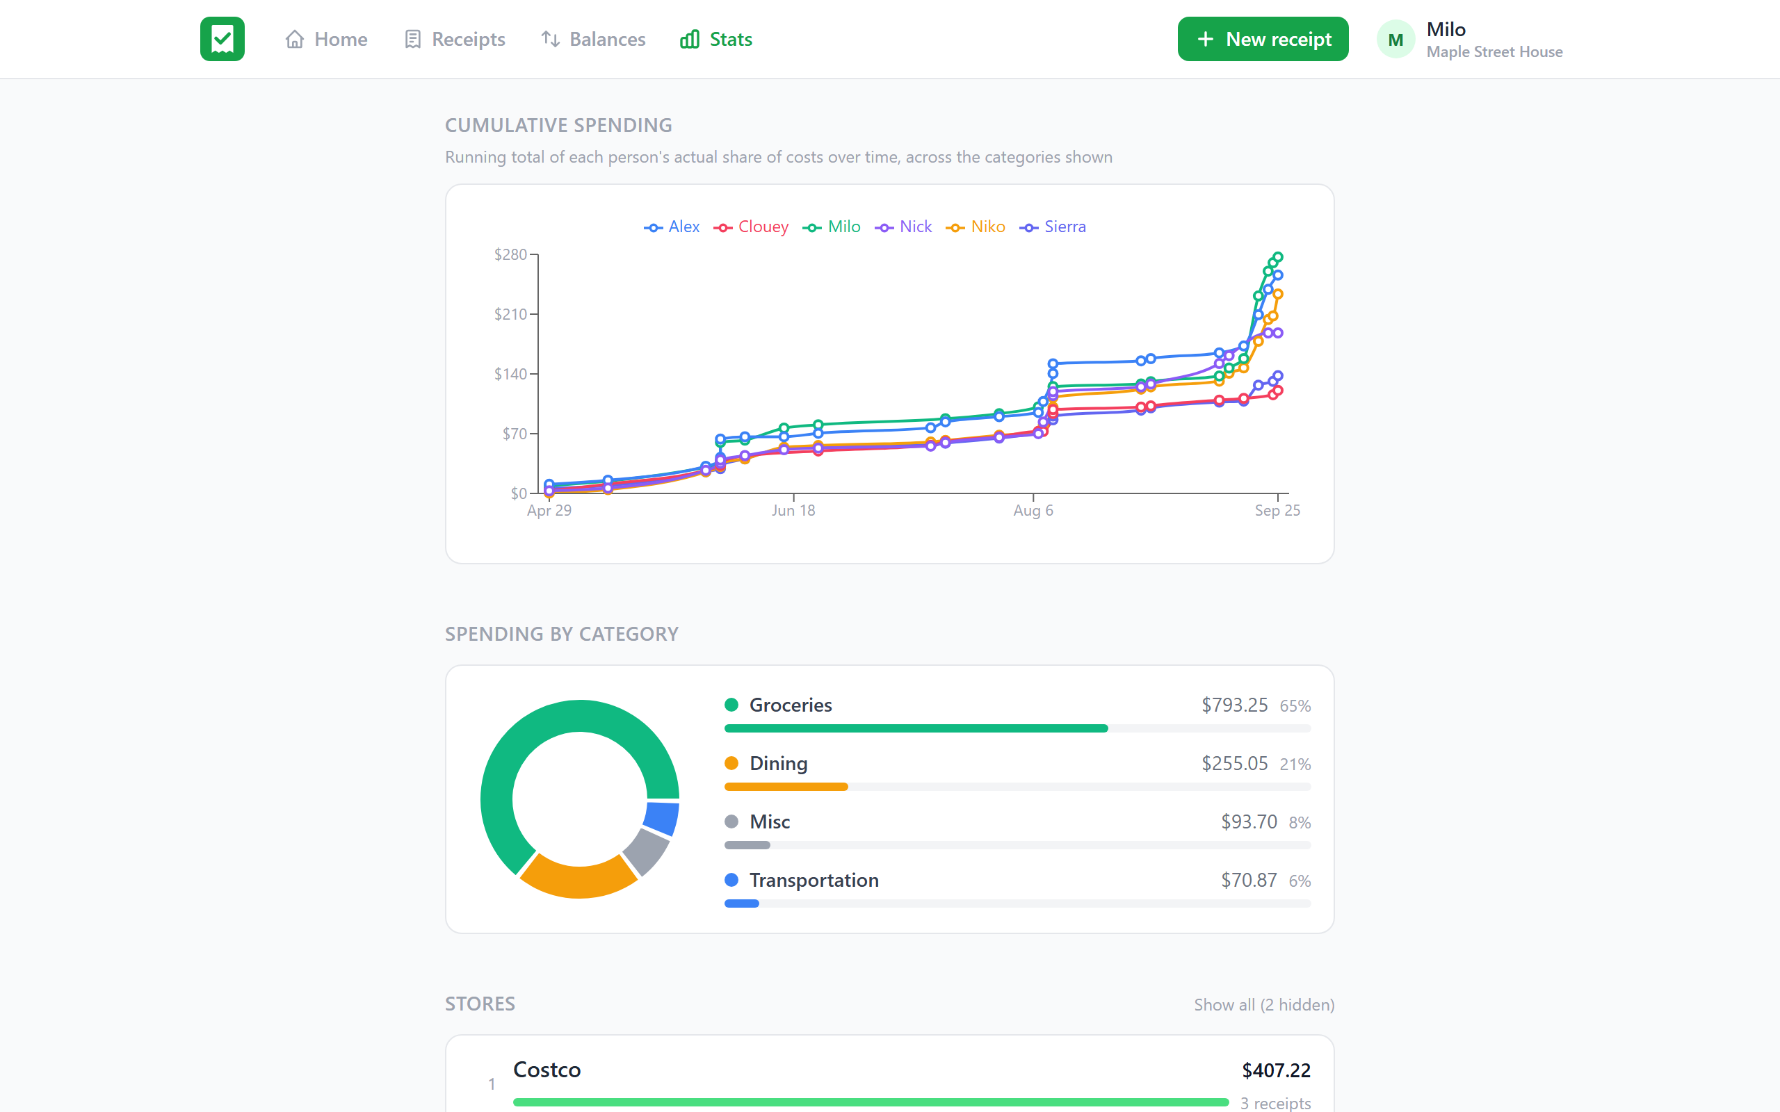Image resolution: width=1780 pixels, height=1112 pixels.
Task: Click the green receipt app logo
Action: click(x=222, y=39)
